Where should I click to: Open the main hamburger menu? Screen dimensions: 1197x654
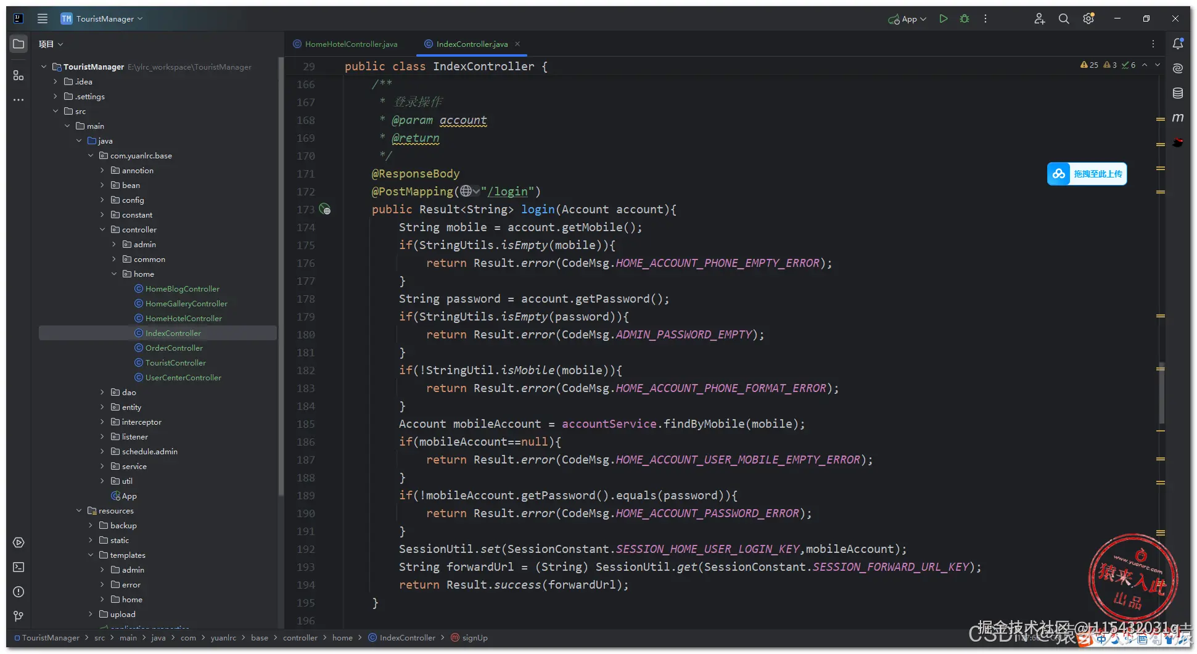coord(43,18)
